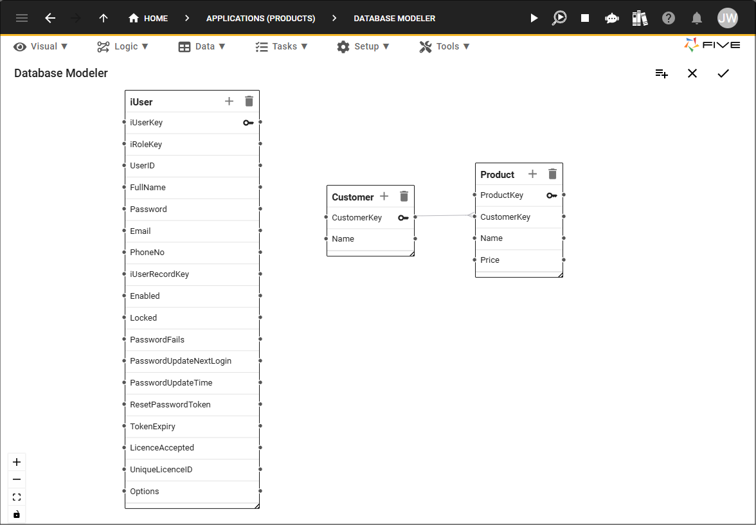Screen dimensions: 756x525
Task: Delete the Customer table
Action: click(404, 196)
